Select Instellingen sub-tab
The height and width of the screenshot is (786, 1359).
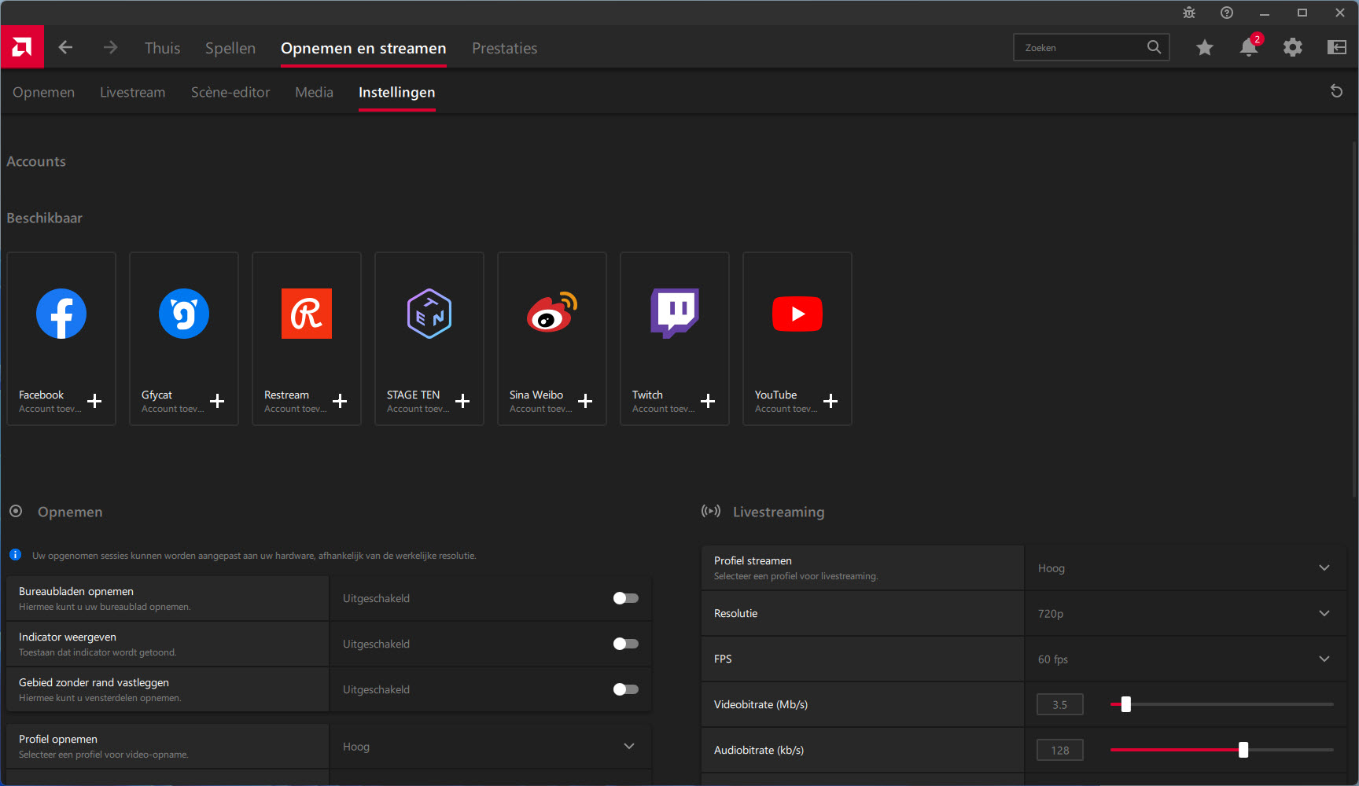pyautogui.click(x=397, y=92)
